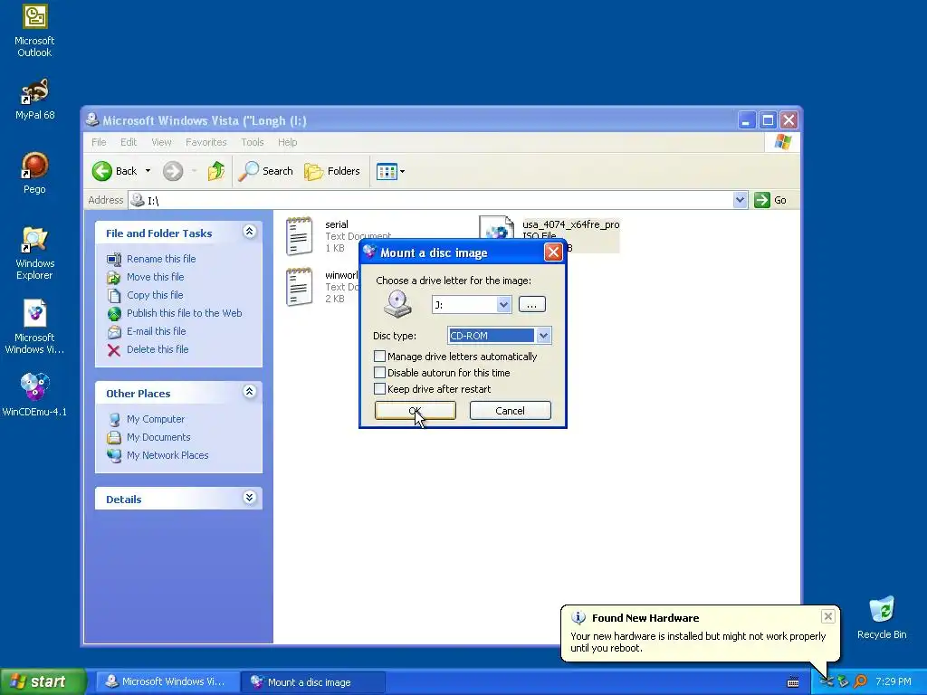Select WinCDEmu-4.1 installer desktop icon
The image size is (927, 695).
pyautogui.click(x=34, y=395)
